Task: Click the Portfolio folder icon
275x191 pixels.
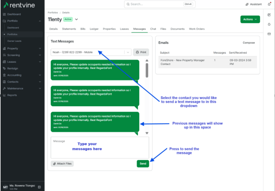Action: click(5, 21)
